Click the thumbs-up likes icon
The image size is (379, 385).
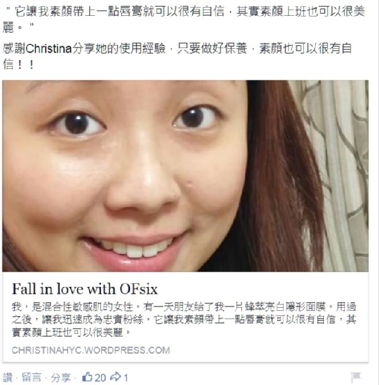coord(87,377)
